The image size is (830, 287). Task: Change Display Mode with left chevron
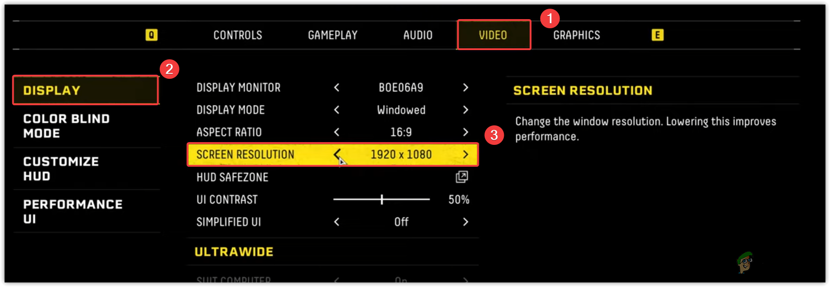click(337, 110)
